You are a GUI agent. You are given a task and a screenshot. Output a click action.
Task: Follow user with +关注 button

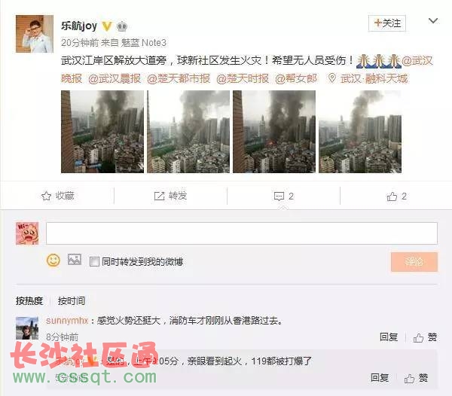click(387, 23)
